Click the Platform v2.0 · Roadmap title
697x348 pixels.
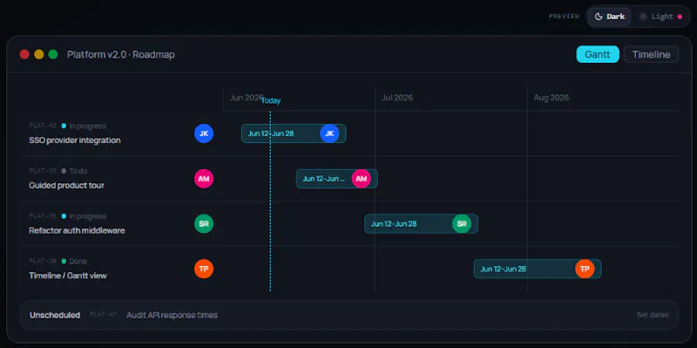tap(121, 55)
